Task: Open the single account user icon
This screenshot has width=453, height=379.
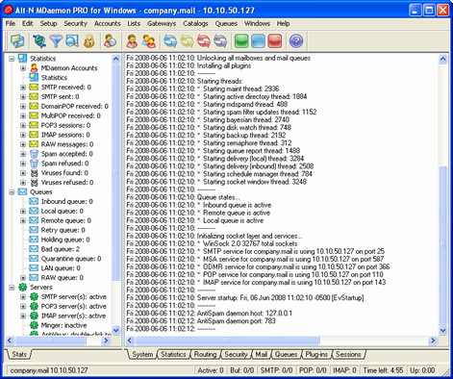Action: click(x=132, y=41)
